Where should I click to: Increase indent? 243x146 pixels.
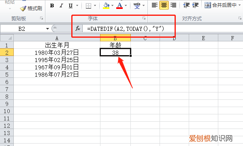pos(195,5)
